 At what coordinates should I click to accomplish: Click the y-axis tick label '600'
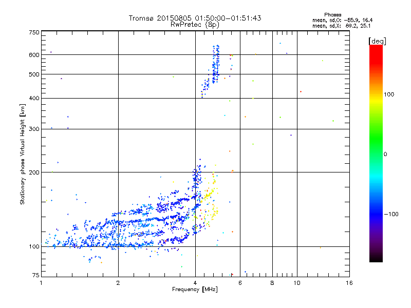point(34,55)
